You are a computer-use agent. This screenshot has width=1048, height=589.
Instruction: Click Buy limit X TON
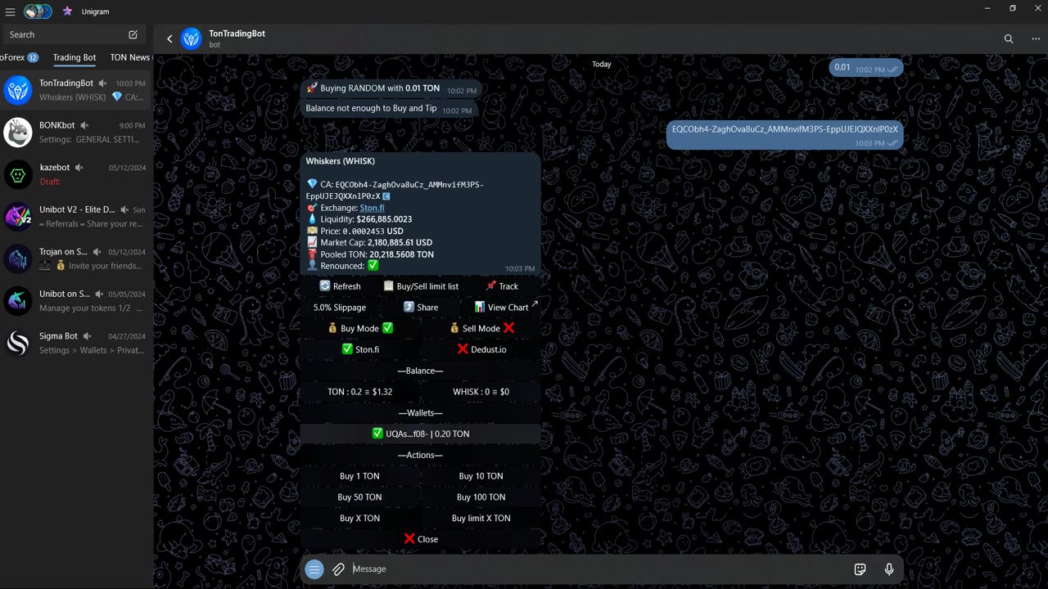pos(481,519)
